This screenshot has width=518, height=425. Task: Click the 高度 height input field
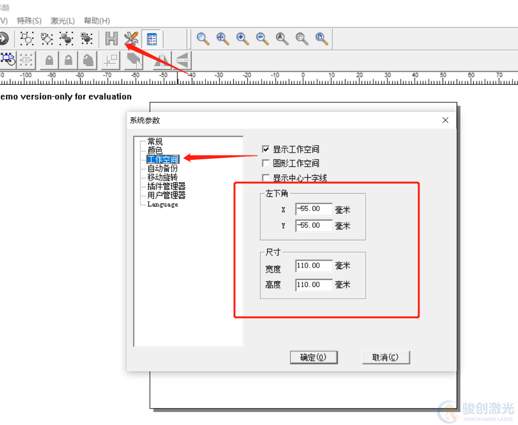[314, 285]
